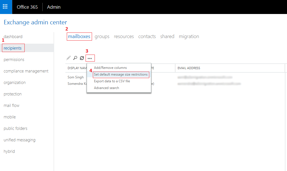This screenshot has height=171, width=287.
Task: Open search with the magnifying glass icon
Action: 75,58
